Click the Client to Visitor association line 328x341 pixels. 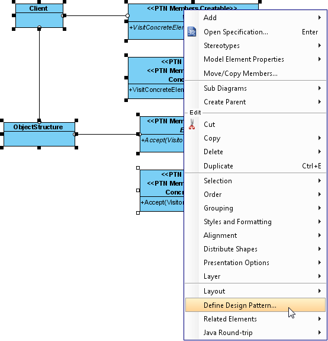pos(95,15)
